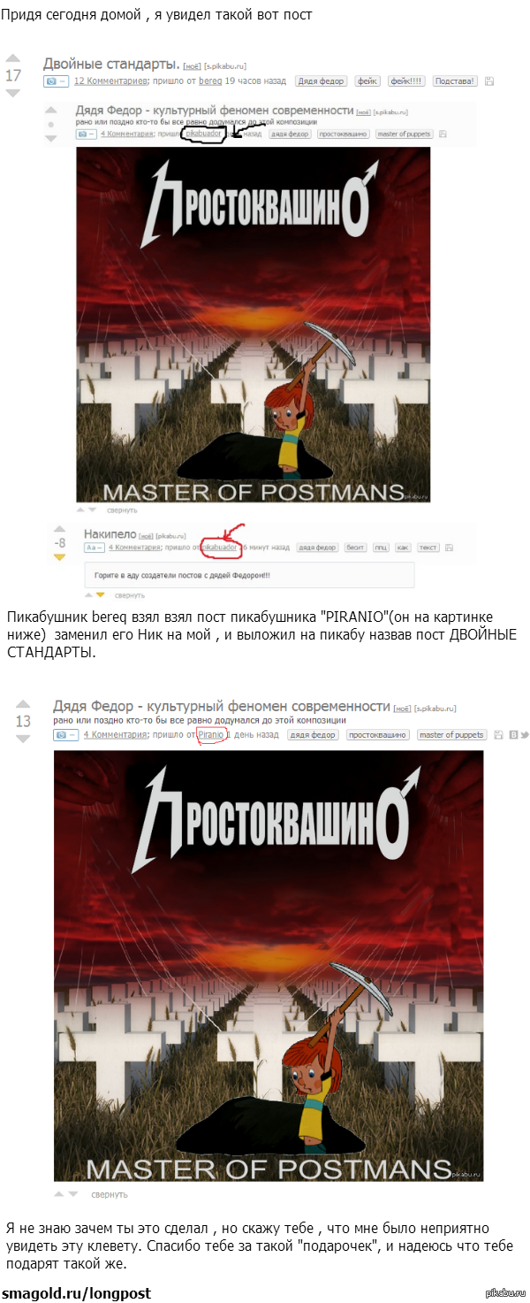Downvote the bottom 'Дядя Федор' post rated 13
Viewport: 530px width, 1303px height.
pyautogui.click(x=23, y=739)
